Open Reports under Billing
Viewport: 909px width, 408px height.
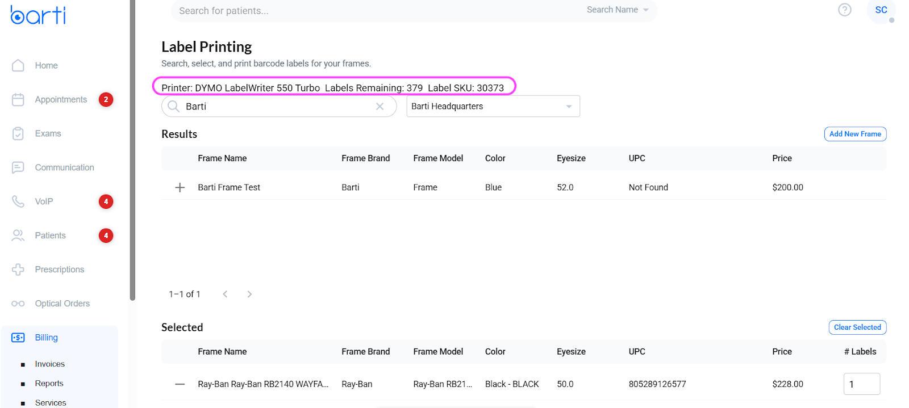(x=49, y=383)
